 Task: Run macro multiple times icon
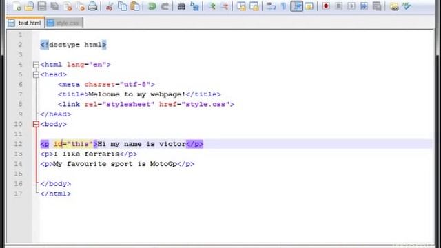point(364,6)
